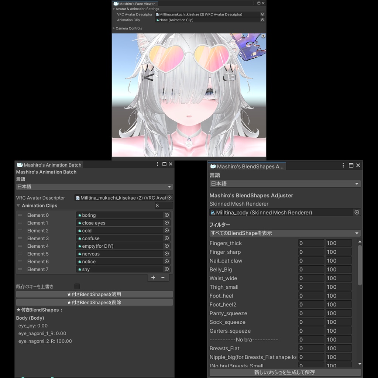The height and width of the screenshot is (378, 378).
Task: Click the Fingers_thick value input field
Action: coord(311,243)
